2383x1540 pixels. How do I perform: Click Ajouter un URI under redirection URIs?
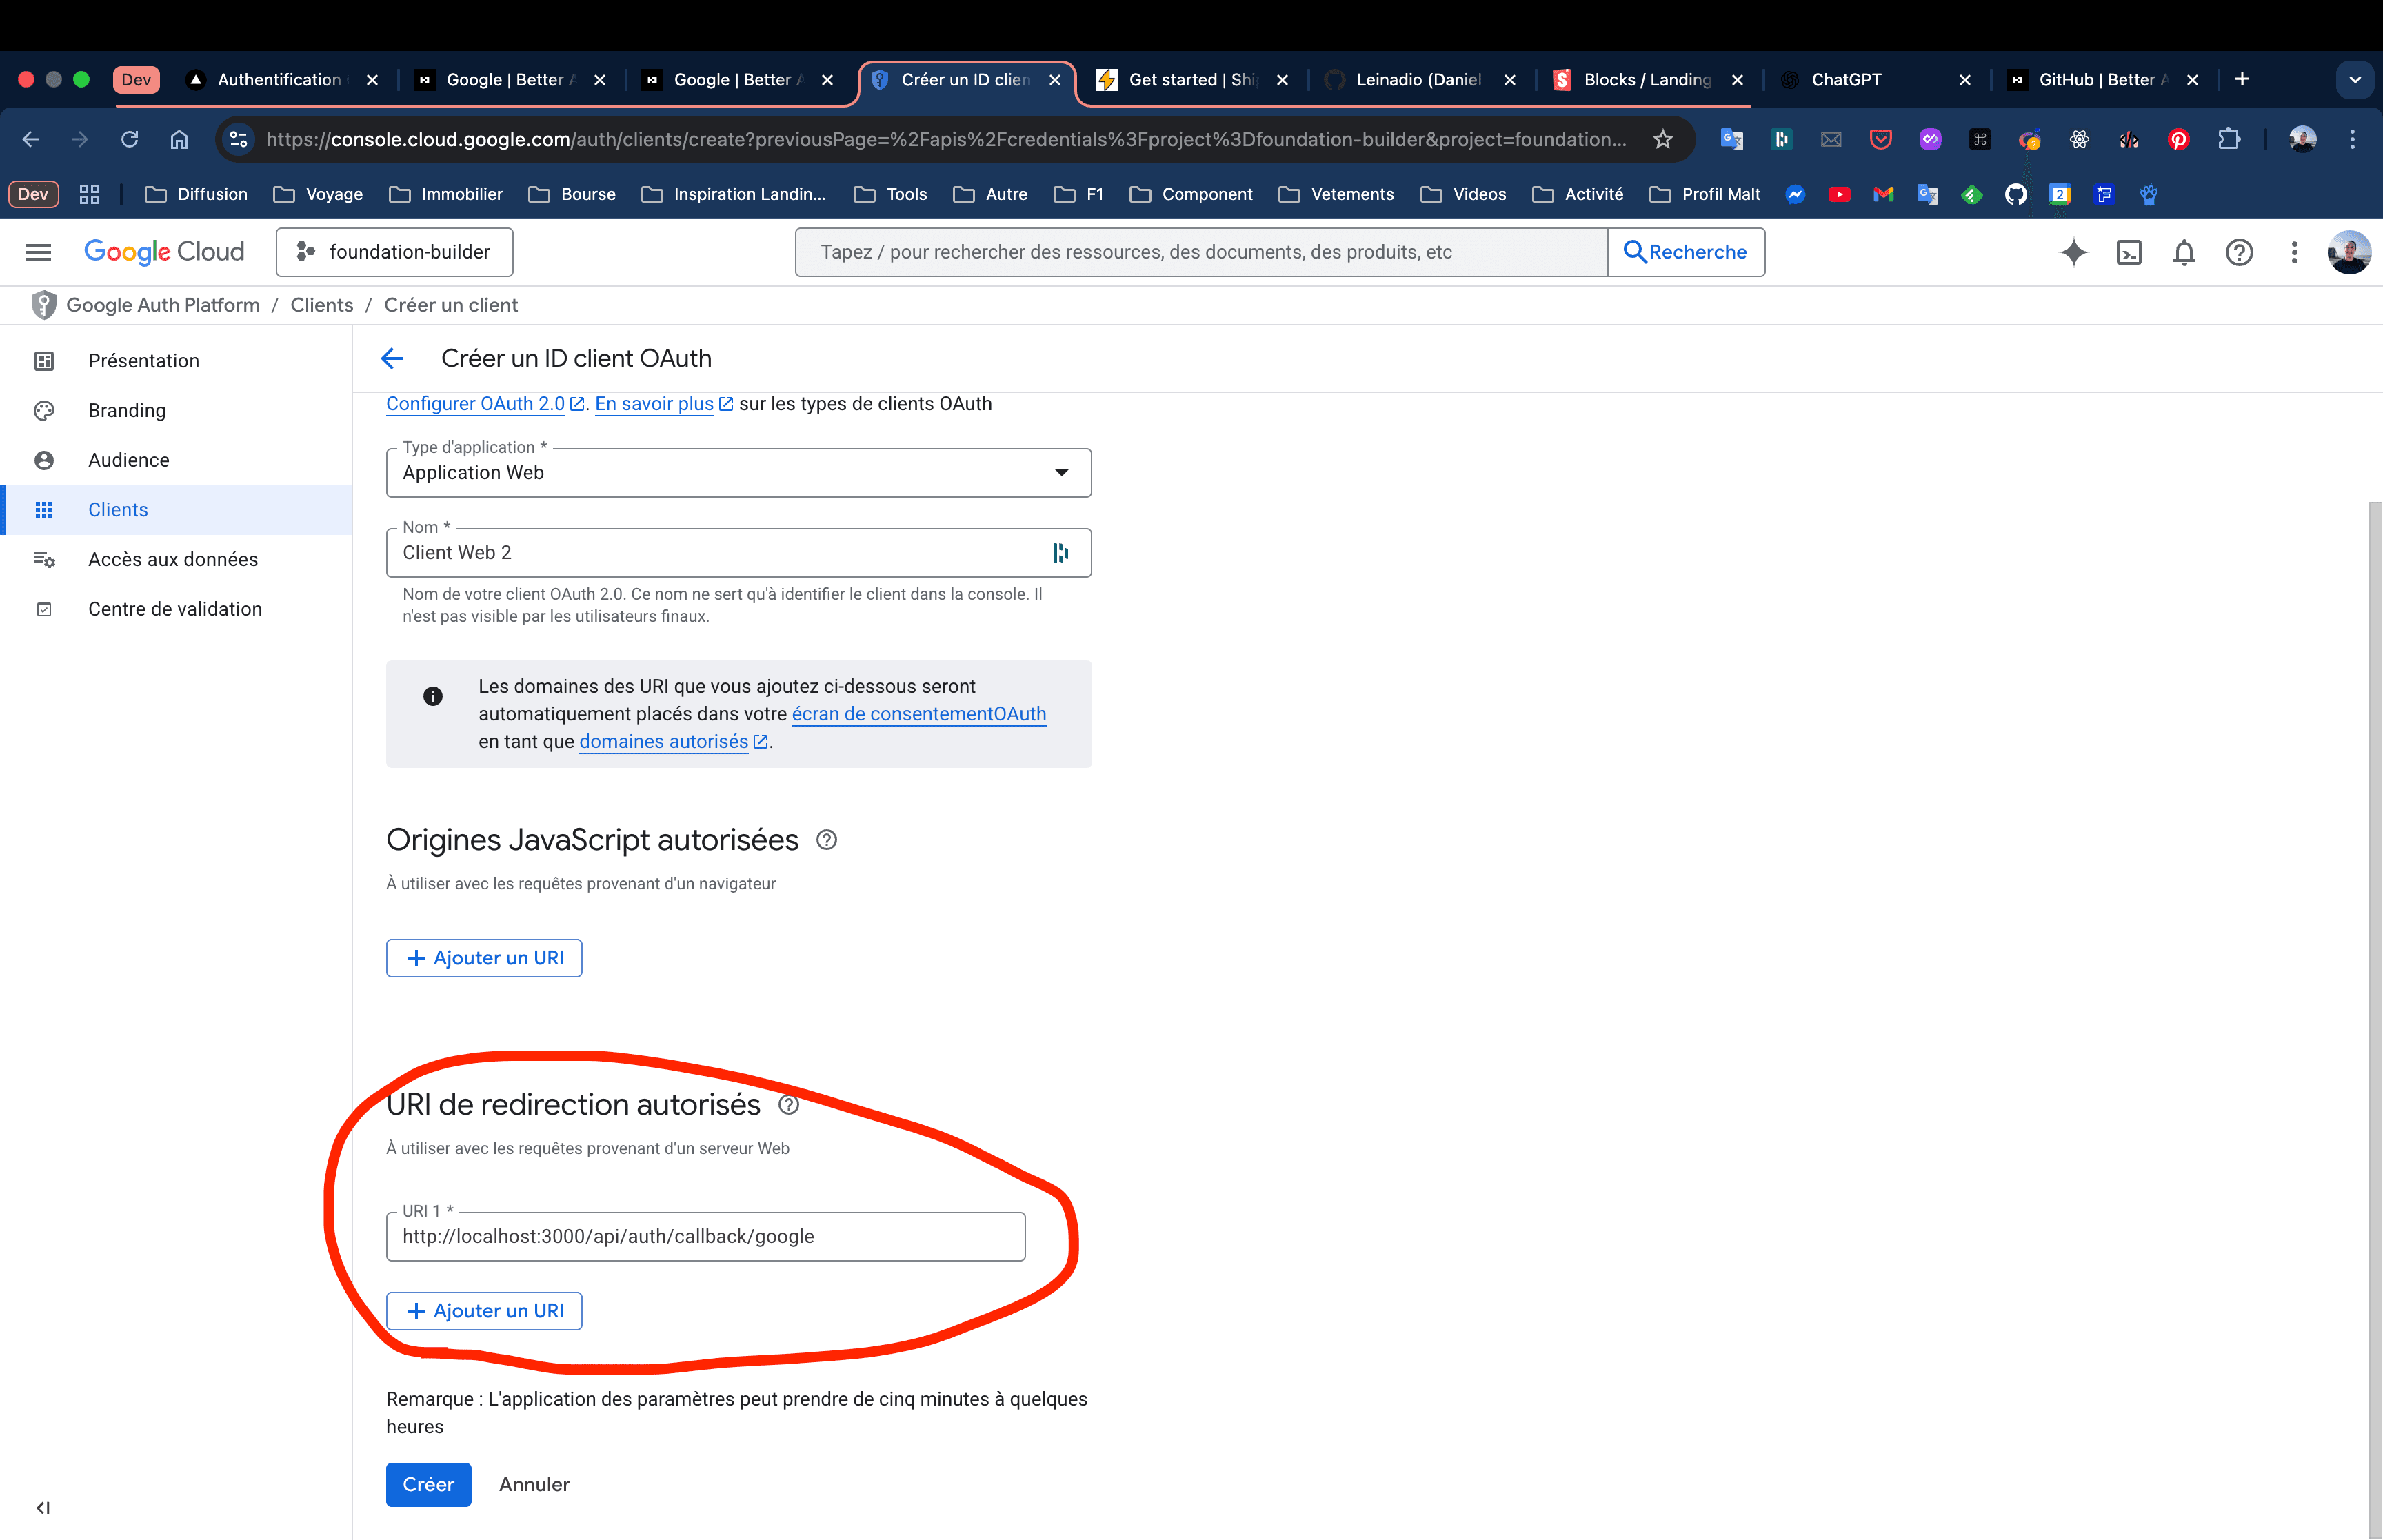[x=484, y=1310]
